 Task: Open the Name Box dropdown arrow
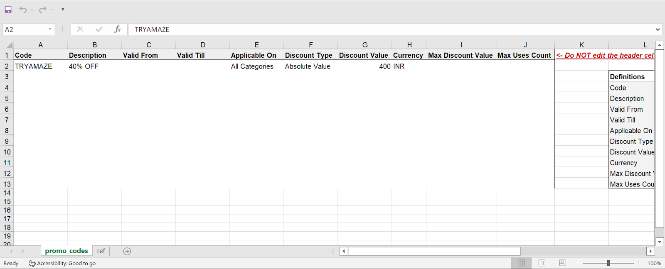(50, 29)
